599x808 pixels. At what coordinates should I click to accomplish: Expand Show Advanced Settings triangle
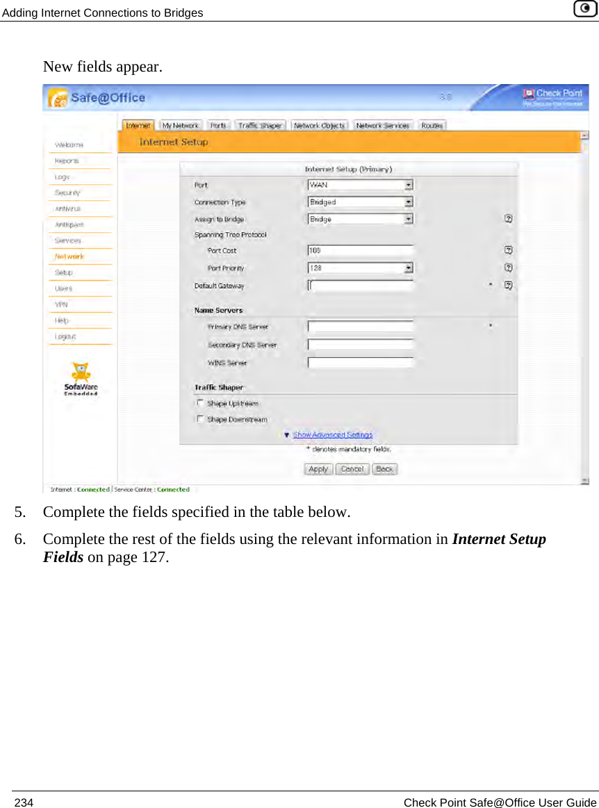pyautogui.click(x=287, y=435)
